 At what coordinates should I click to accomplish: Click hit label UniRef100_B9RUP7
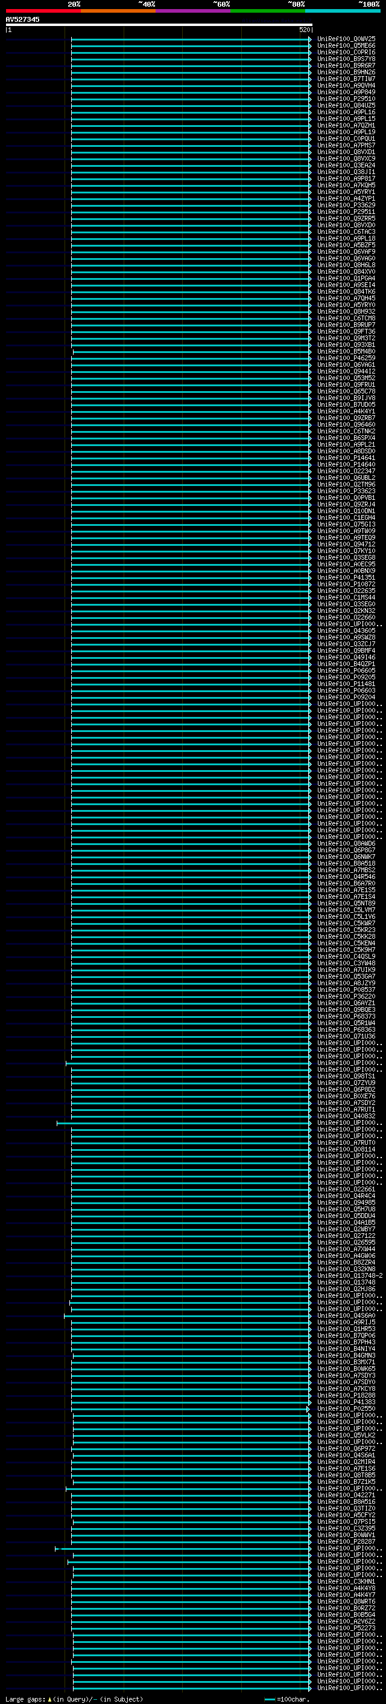click(x=346, y=325)
